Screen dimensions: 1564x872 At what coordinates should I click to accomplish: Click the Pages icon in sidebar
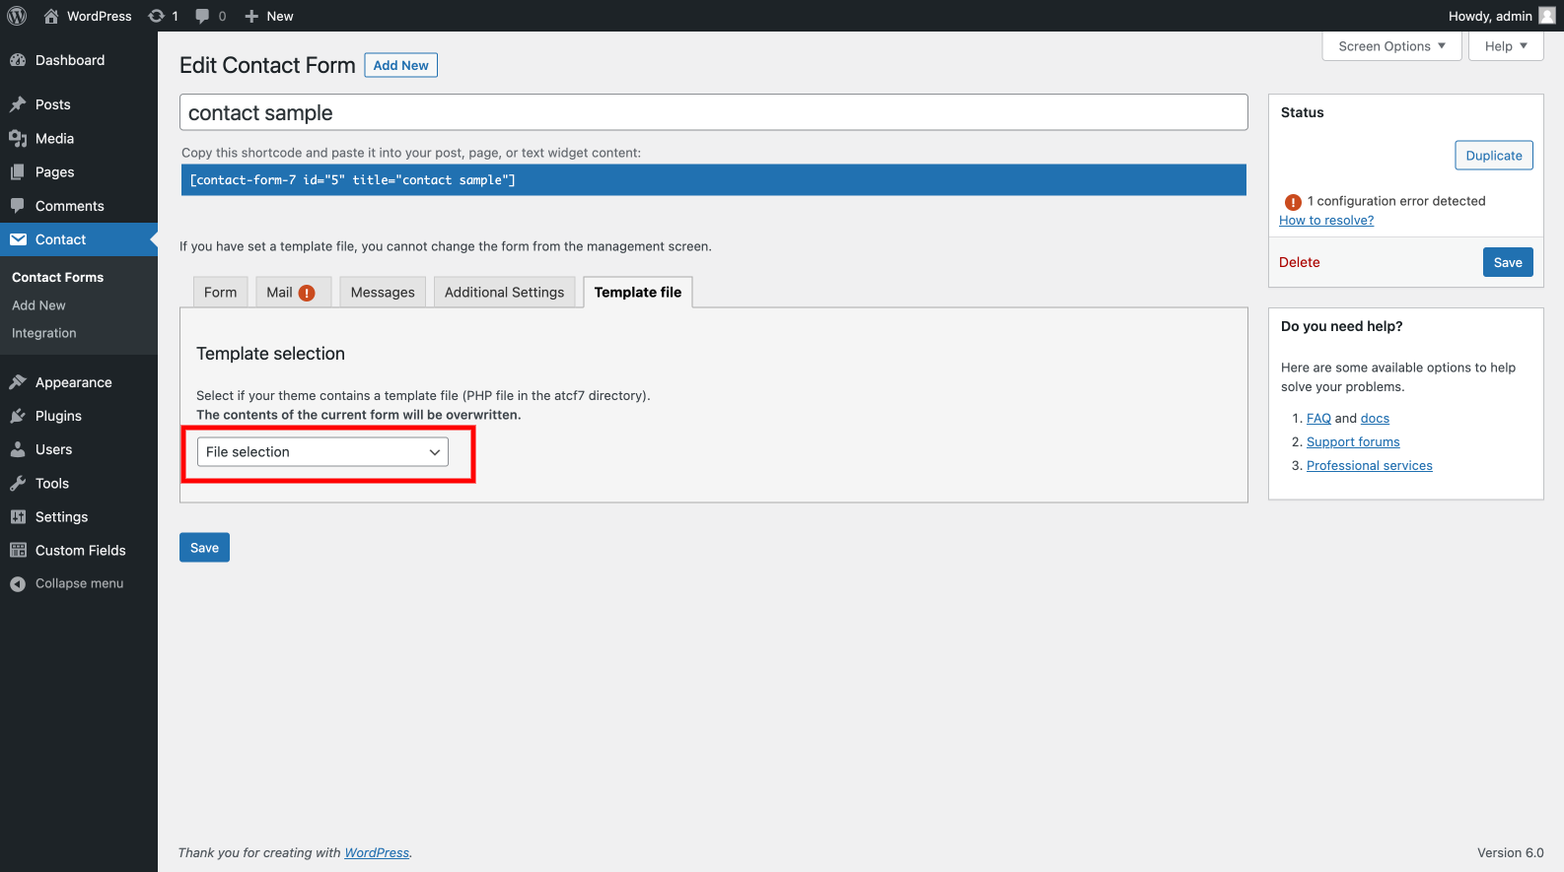(x=18, y=172)
